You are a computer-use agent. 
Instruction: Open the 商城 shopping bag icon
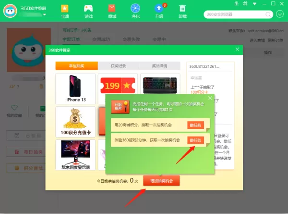[x=112, y=9]
